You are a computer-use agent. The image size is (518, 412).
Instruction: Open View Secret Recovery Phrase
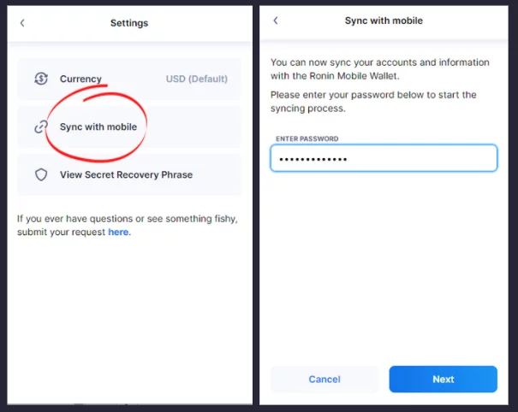click(126, 174)
